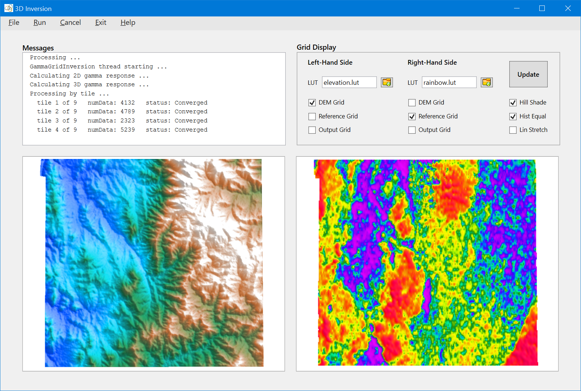This screenshot has width=581, height=391.
Task: Click the rainbow.lut input field
Action: 449,82
